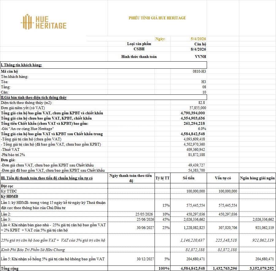Click the 'Đơn giá:' label
Viewport: 276px width, 271px height.
pos(8,160)
